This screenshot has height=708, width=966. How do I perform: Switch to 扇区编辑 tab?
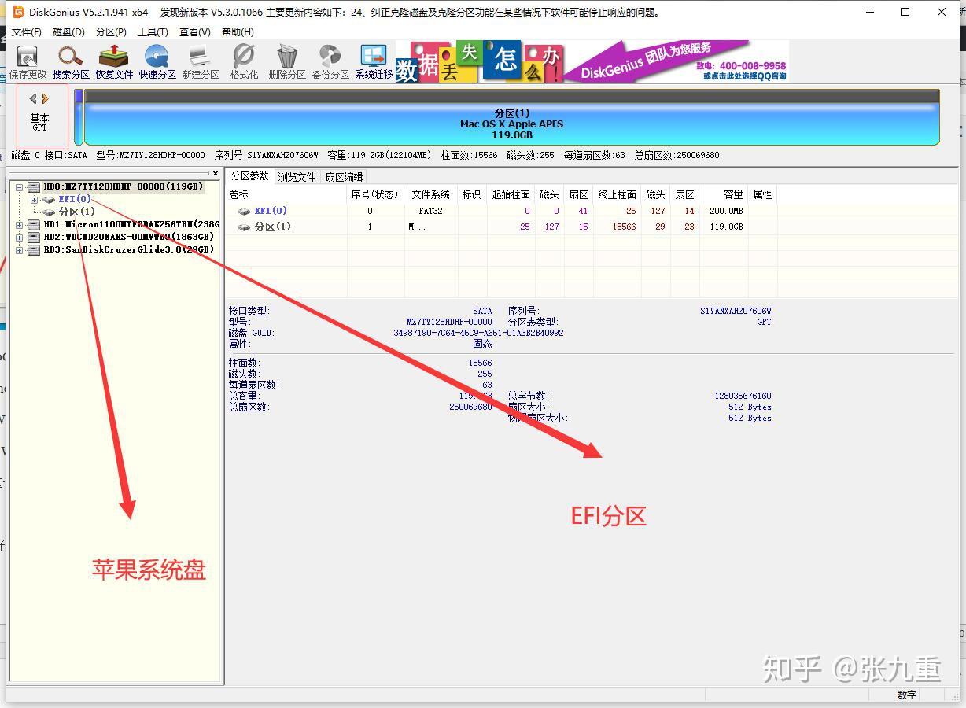(344, 177)
